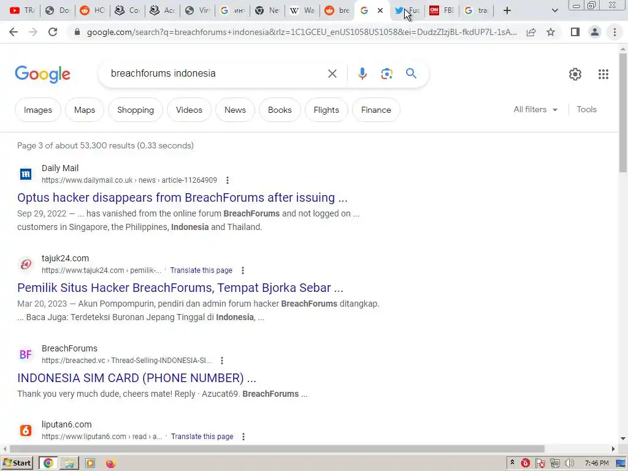
Task: Click the horizontal scrollbar thumb
Action: (x=277, y=449)
